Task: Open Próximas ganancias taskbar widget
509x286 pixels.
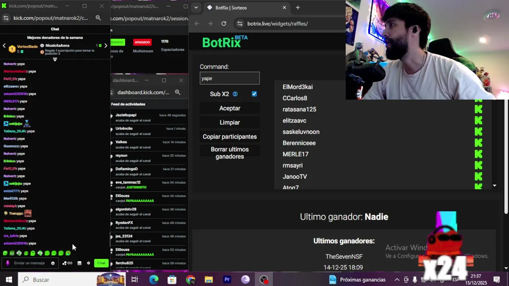Action: [x=357, y=280]
